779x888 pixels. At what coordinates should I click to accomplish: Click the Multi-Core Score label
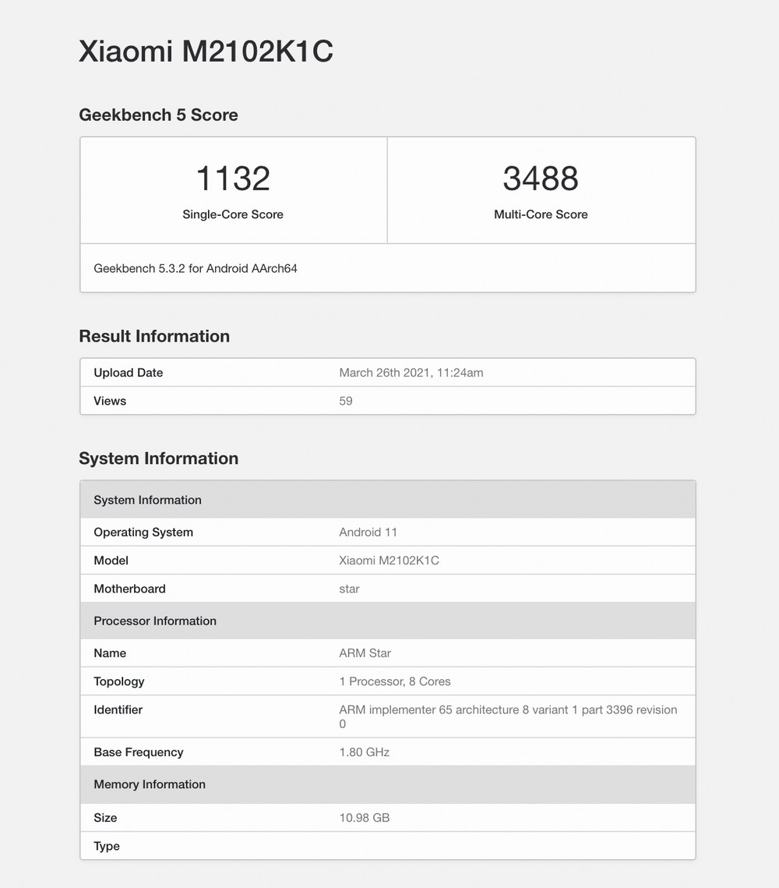tap(541, 214)
